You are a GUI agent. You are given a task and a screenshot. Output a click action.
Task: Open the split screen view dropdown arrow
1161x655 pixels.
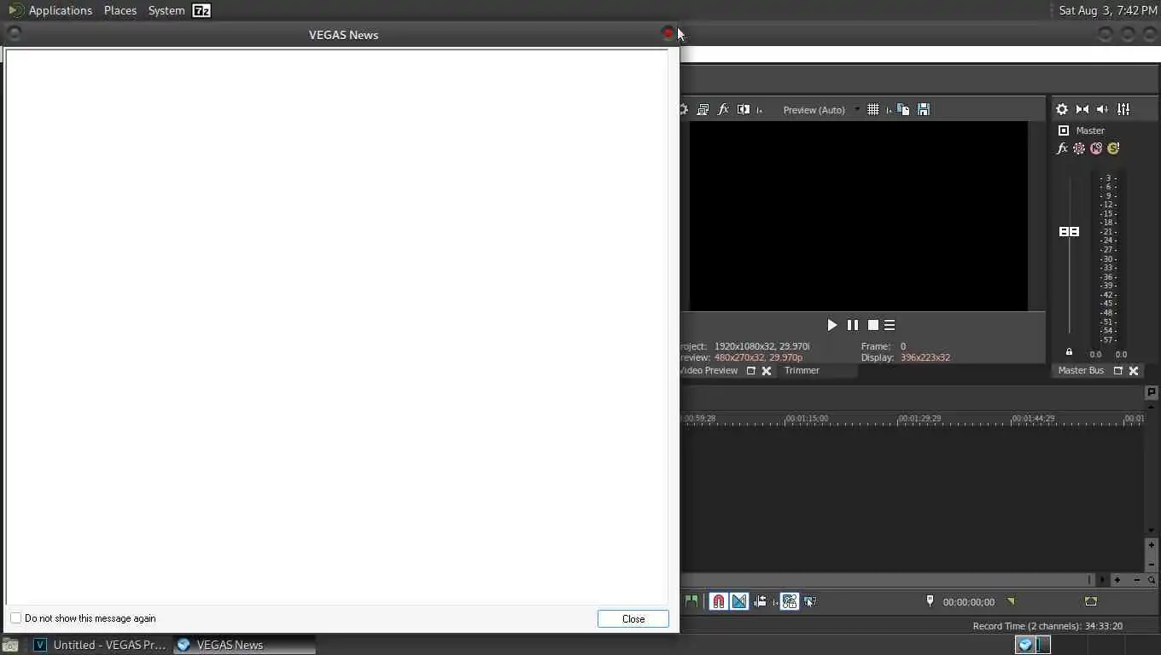[759, 110]
